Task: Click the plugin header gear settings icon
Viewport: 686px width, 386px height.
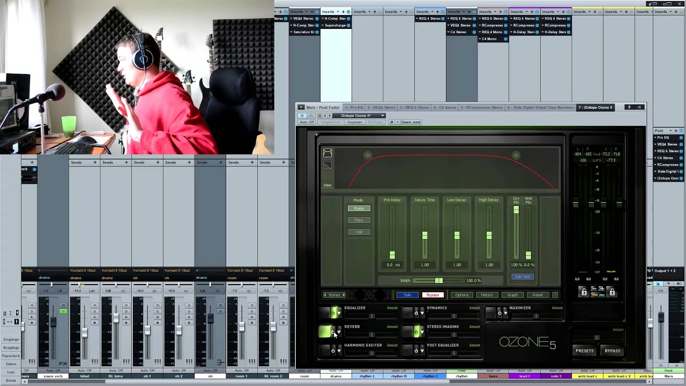Action: (392, 122)
